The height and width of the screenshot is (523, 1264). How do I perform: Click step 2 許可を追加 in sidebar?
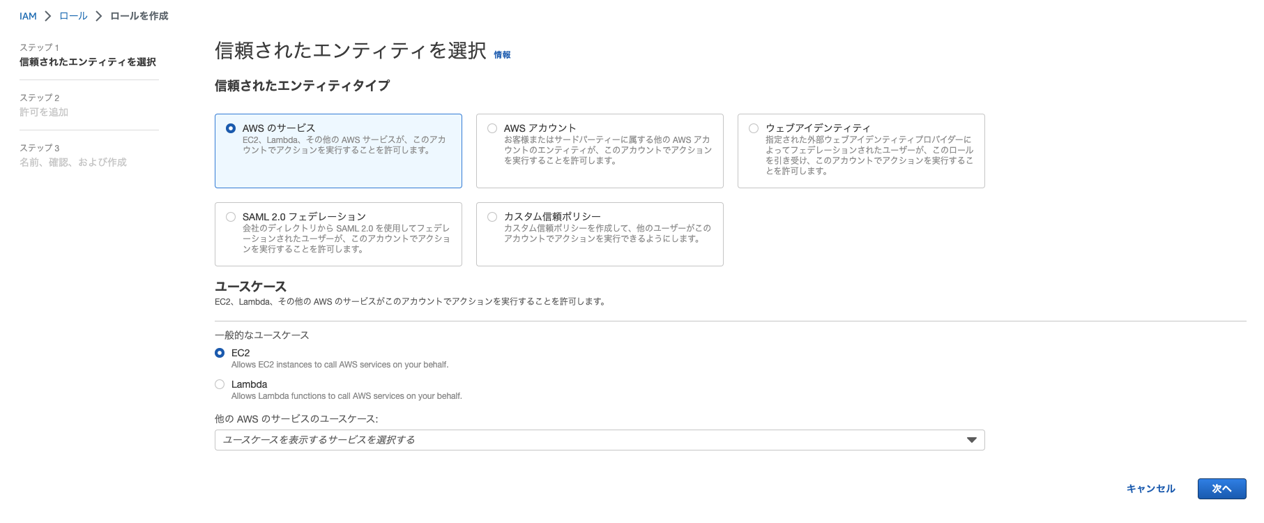coord(44,112)
